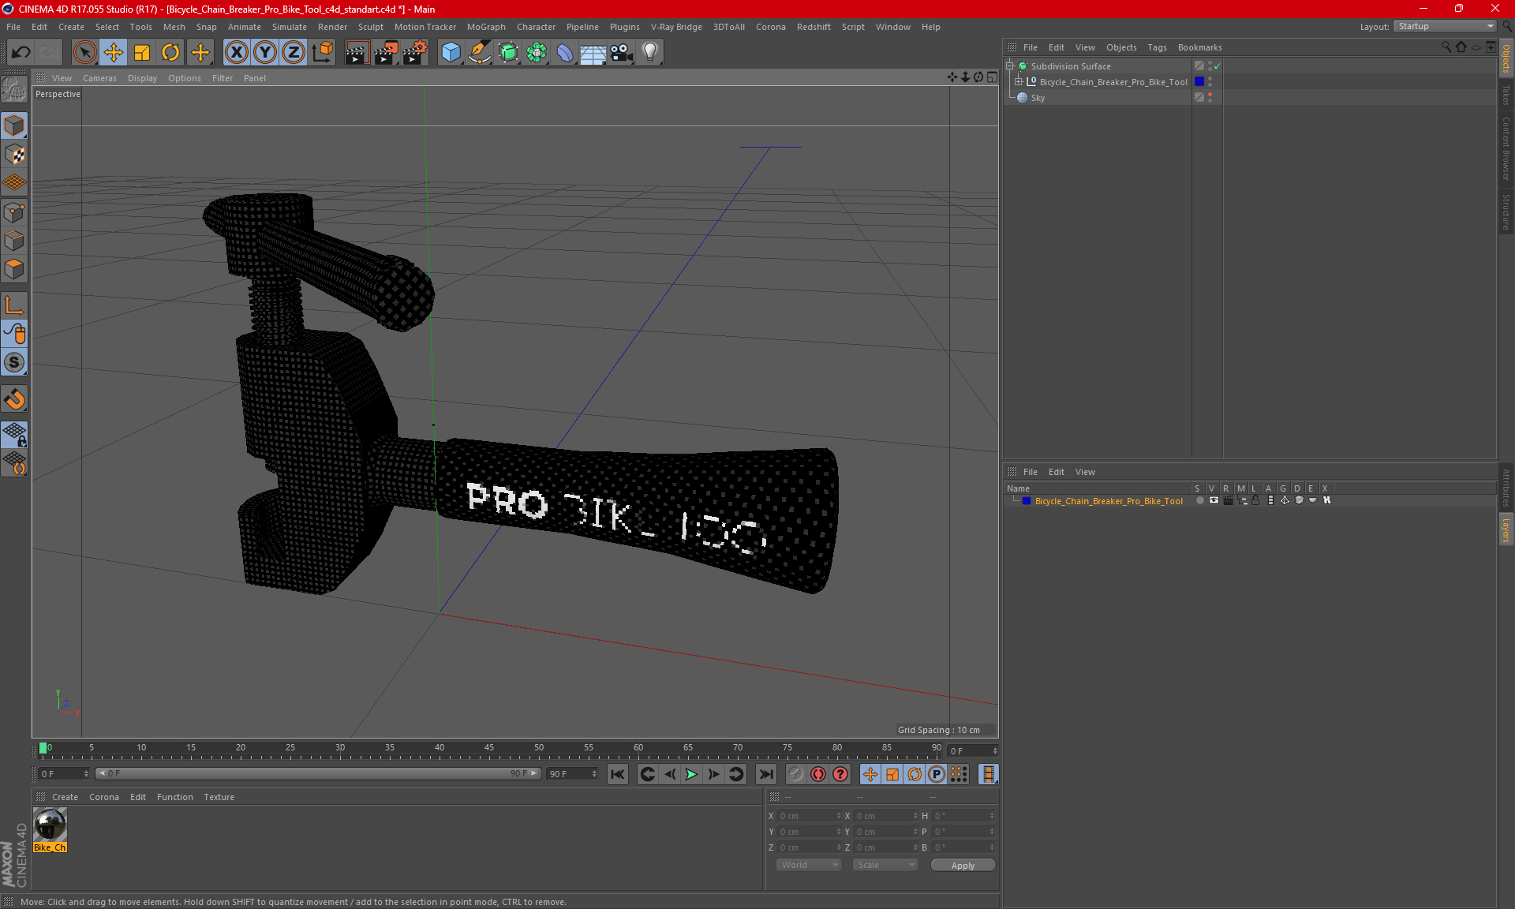This screenshot has width=1515, height=909.
Task: Toggle layer View eye icon
Action: pos(1214,500)
